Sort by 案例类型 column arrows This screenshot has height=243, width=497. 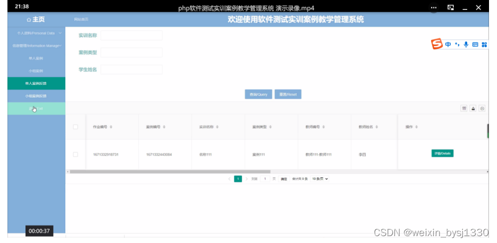[271, 127]
